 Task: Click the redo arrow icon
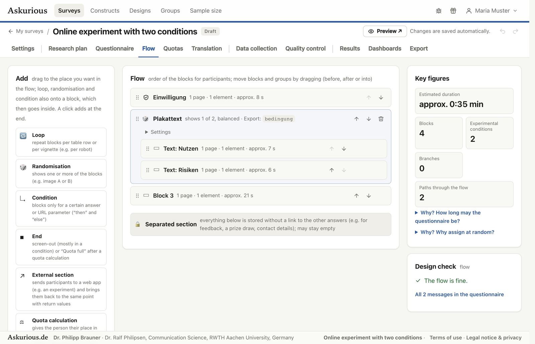tap(515, 31)
